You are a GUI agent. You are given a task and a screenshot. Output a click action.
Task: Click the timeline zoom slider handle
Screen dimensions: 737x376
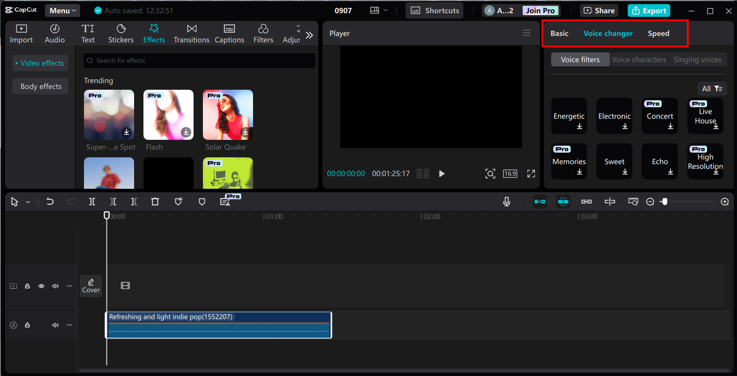click(664, 202)
